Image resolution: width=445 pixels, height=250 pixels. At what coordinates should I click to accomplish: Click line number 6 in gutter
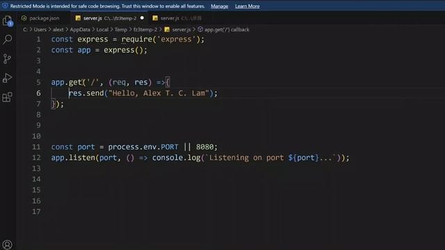coord(38,93)
